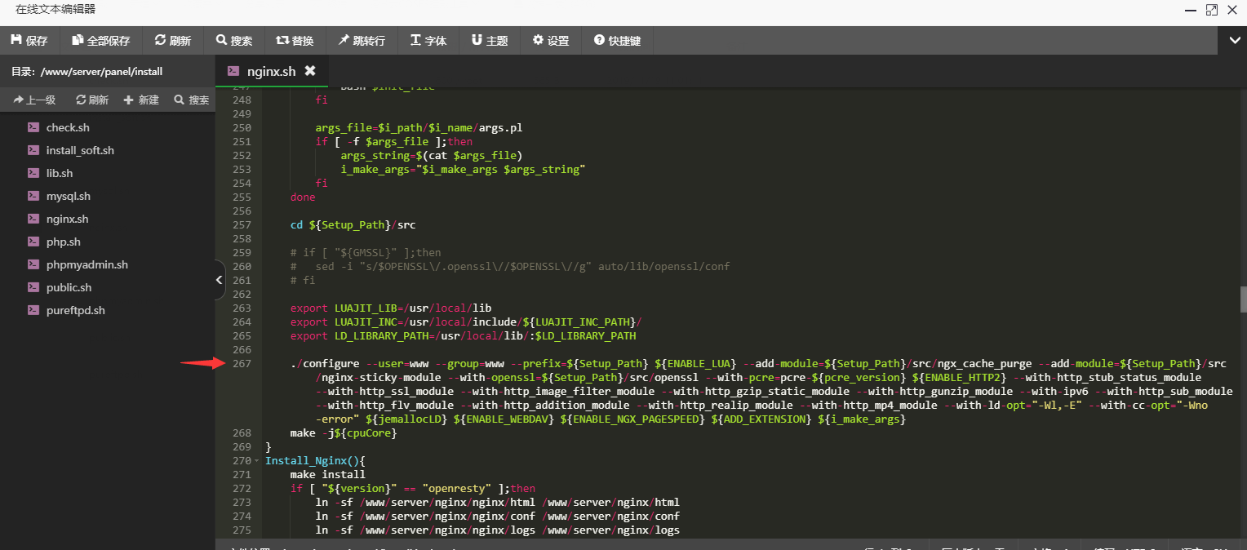Open check.sh from the file list
1247x550 pixels.
click(x=68, y=127)
